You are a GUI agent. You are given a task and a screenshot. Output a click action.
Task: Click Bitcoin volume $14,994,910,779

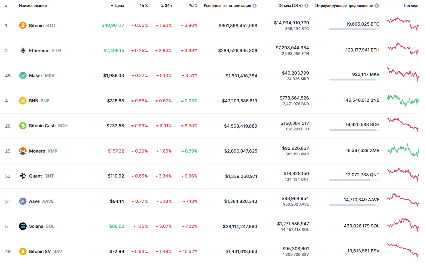291,23
